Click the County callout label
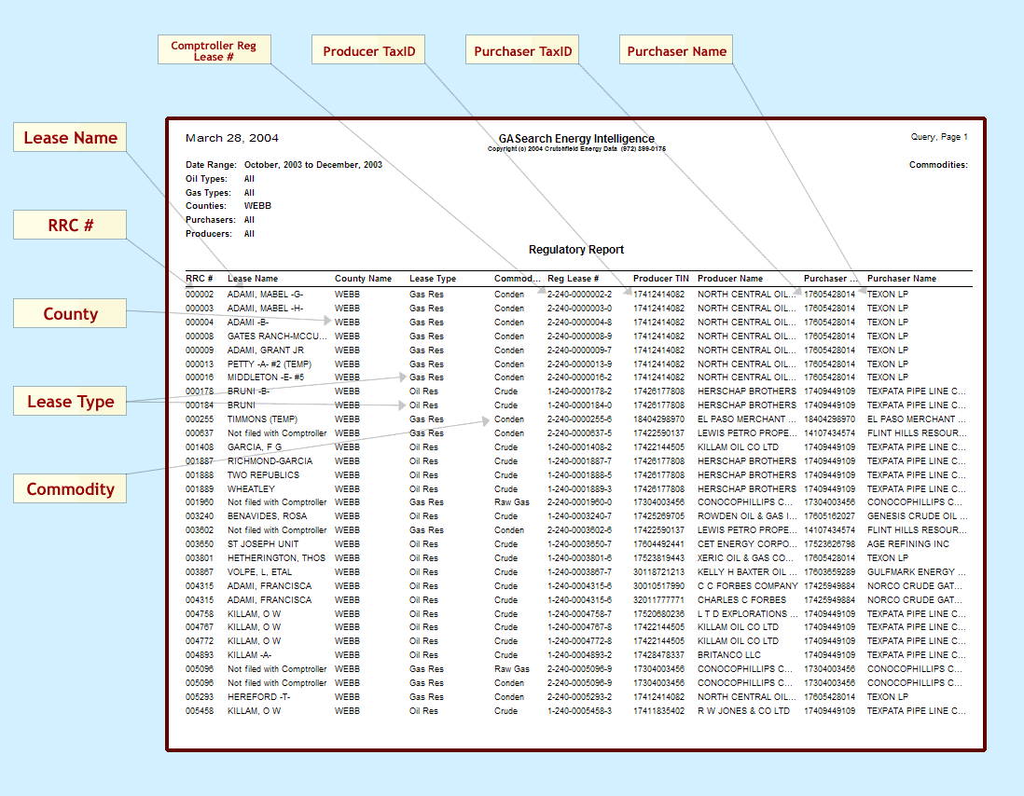1024x796 pixels. [x=70, y=314]
